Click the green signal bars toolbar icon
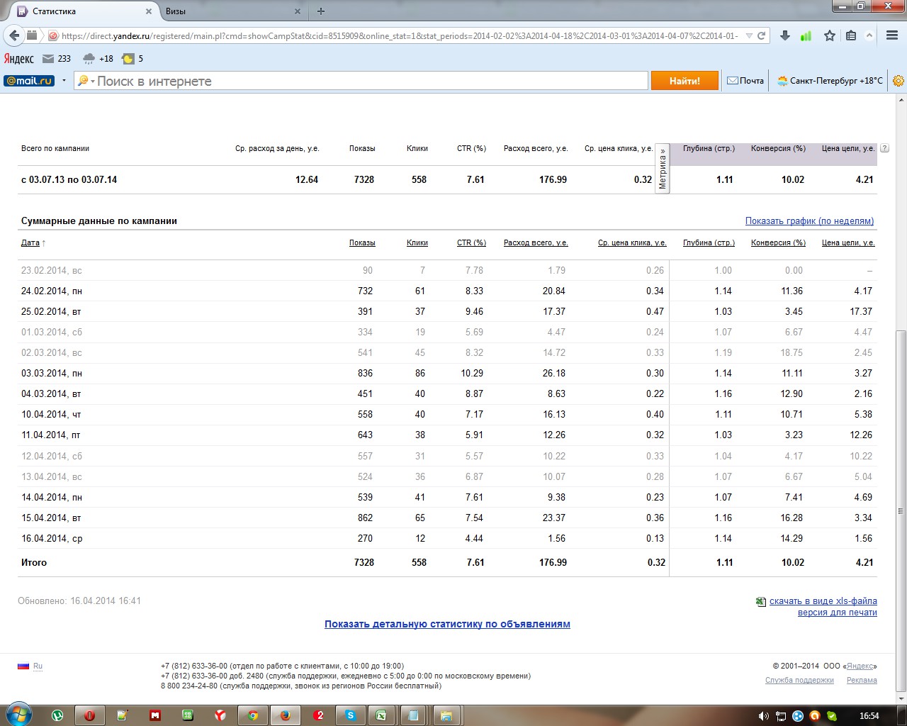Image resolution: width=907 pixels, height=726 pixels. (x=806, y=35)
